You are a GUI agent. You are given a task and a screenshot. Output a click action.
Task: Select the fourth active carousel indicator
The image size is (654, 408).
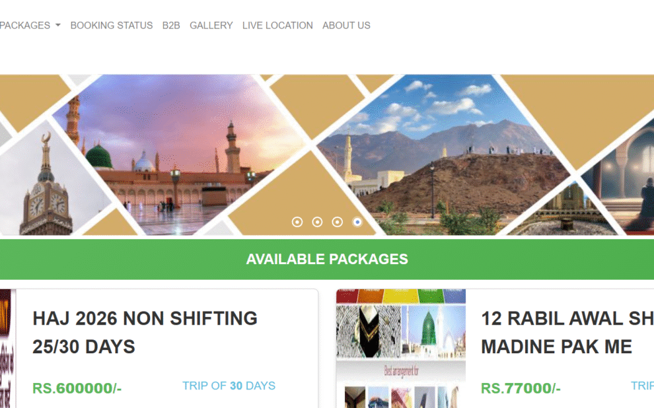(x=357, y=222)
